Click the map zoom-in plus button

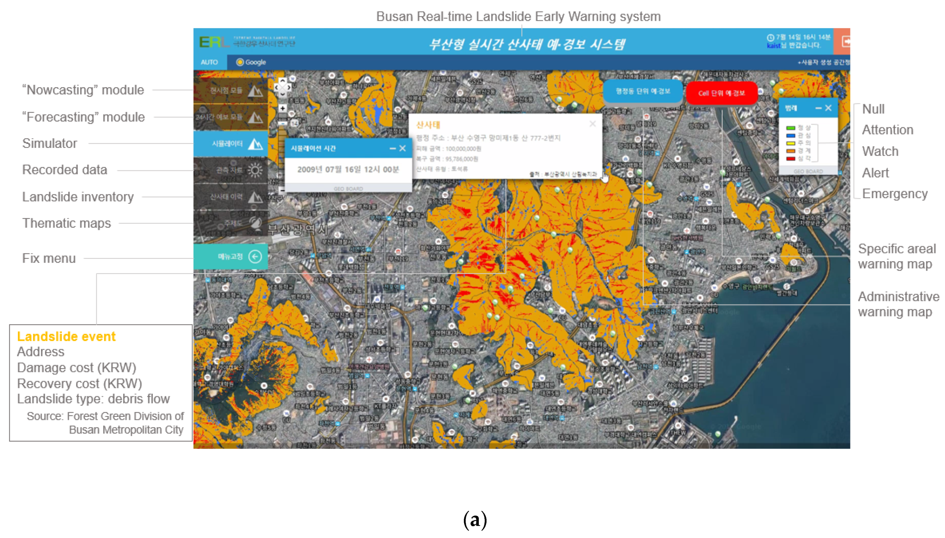(x=282, y=108)
